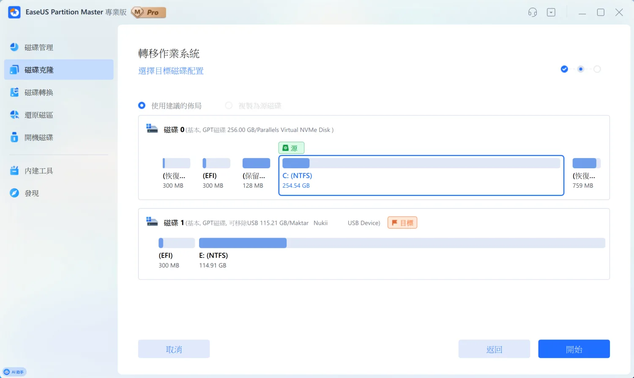Click the 磁碟 0 description text
The width and height of the screenshot is (634, 378).
pyautogui.click(x=260, y=130)
